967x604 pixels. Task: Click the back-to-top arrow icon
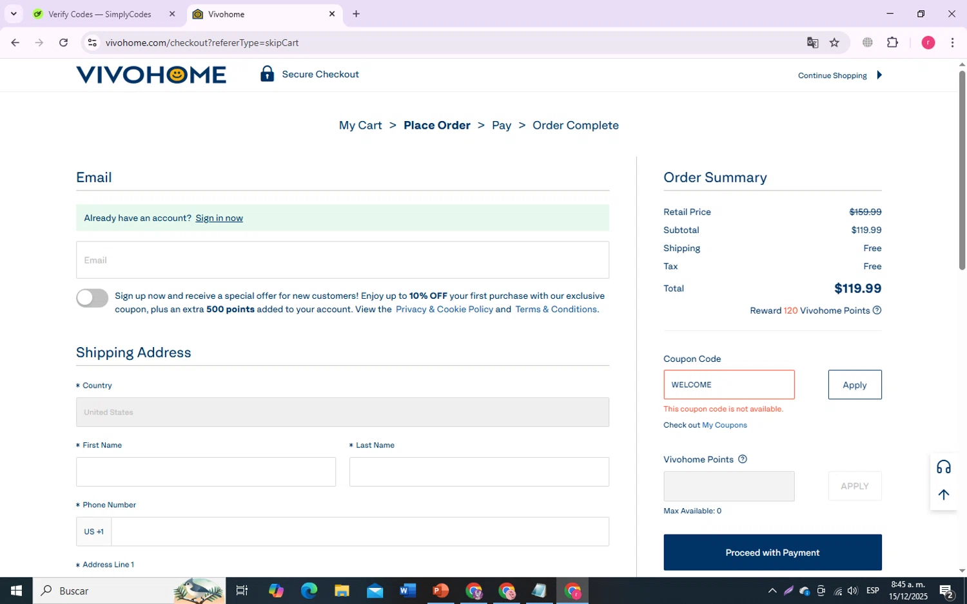tap(944, 495)
